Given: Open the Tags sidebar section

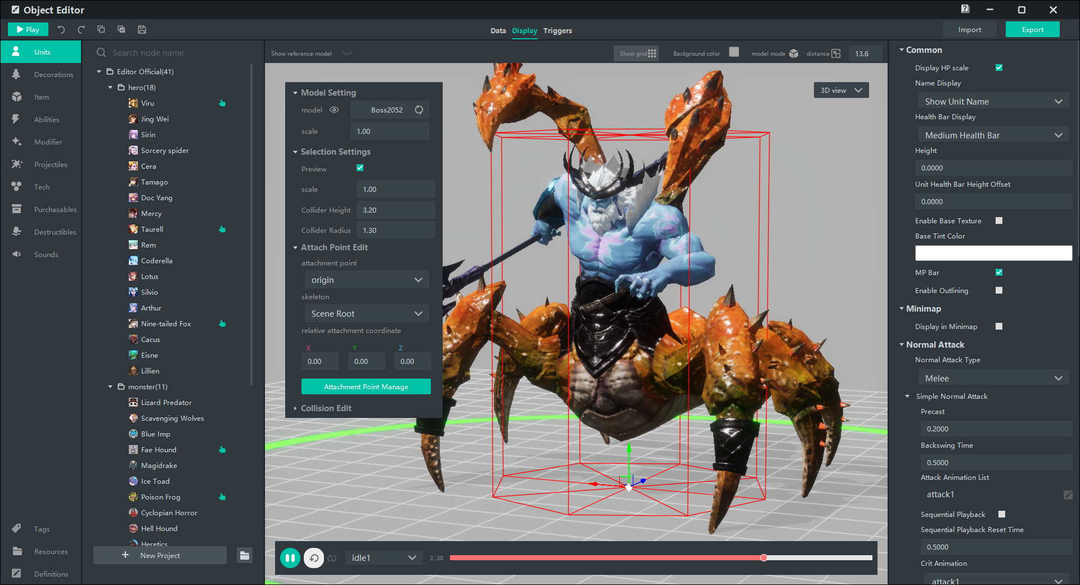Looking at the screenshot, I should [41, 529].
